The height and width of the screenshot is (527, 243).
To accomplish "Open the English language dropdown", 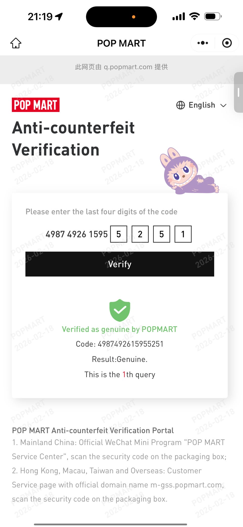I will [x=202, y=105].
